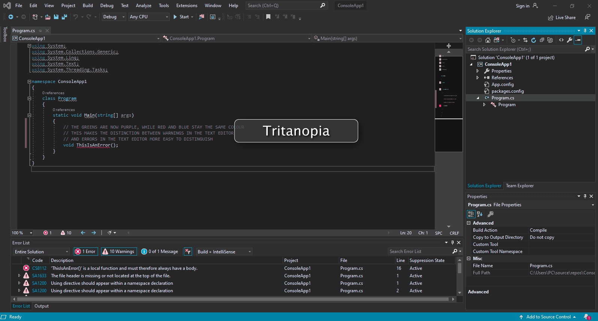
Task: Expand the References node
Action: (x=477, y=78)
